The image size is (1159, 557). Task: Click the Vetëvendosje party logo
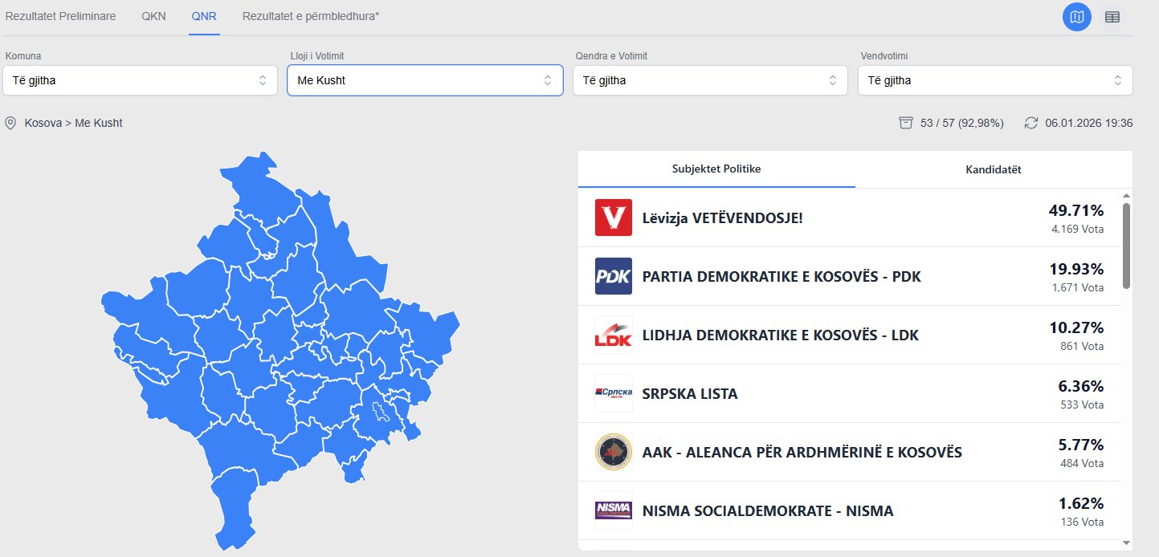tap(614, 218)
